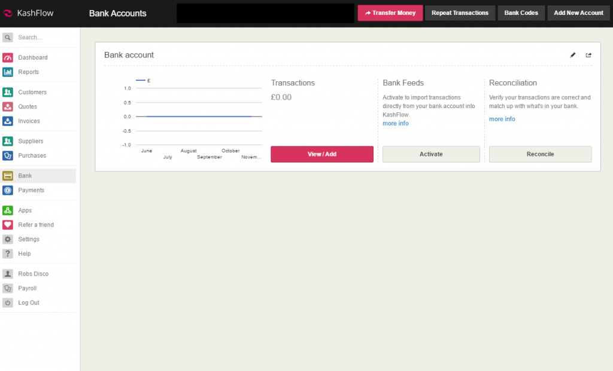Click the KashFlow logo icon
Viewport: 613px width, 371px height.
8,13
